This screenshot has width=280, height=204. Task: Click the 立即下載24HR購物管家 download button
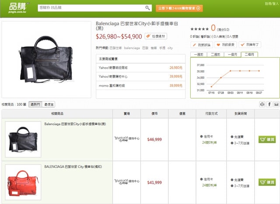179,8
